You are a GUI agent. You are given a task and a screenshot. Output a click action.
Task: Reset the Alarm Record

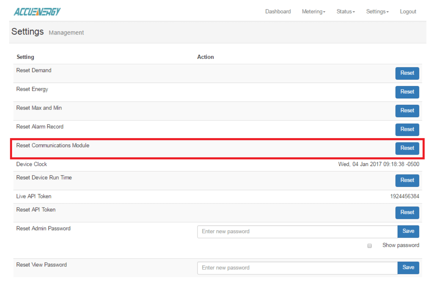(407, 129)
